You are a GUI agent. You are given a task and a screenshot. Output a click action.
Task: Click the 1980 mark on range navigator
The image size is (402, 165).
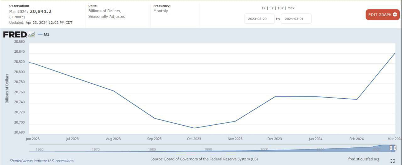pyautogui.click(x=152, y=149)
